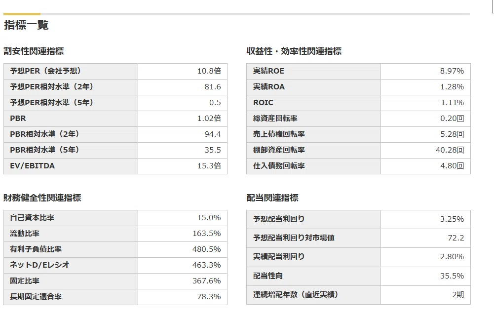
Task: Click the 棚卸資産回転率 row label
Action: (279, 150)
